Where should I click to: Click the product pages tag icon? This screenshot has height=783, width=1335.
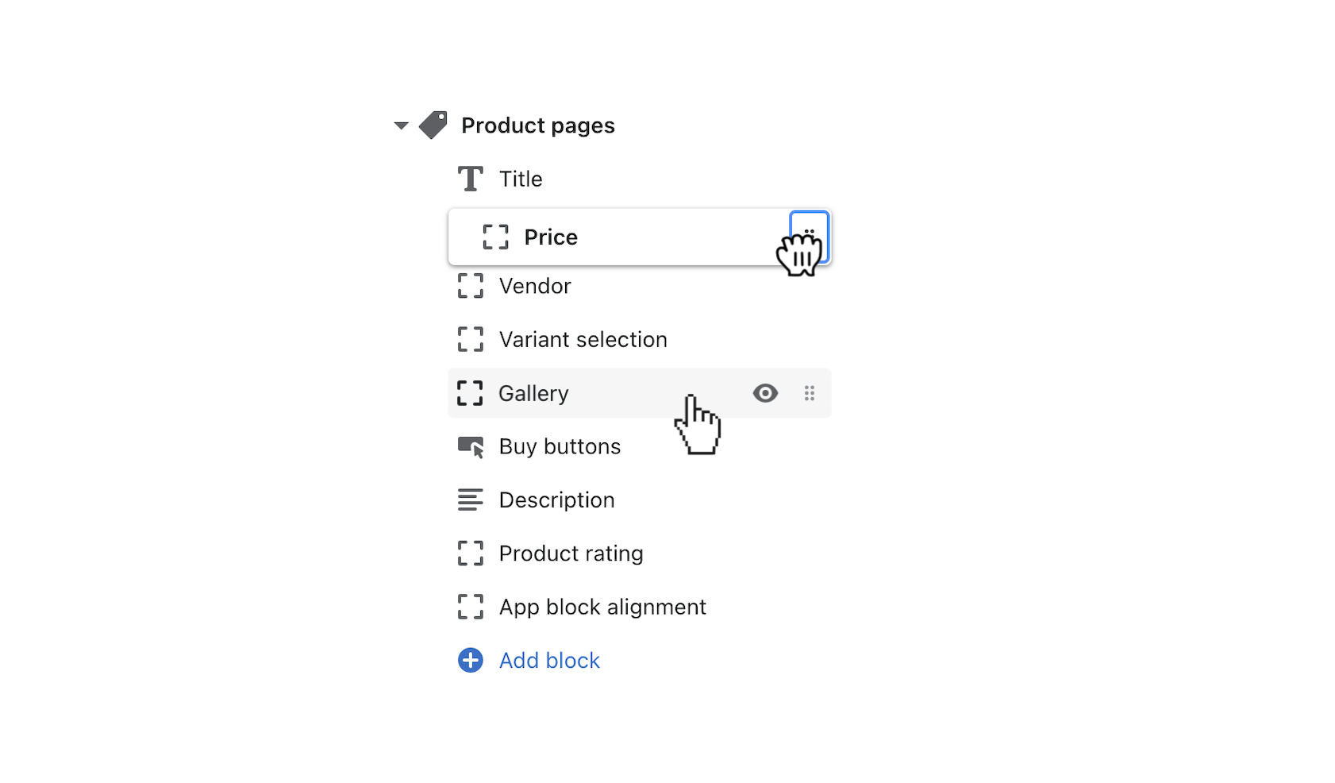pos(433,125)
